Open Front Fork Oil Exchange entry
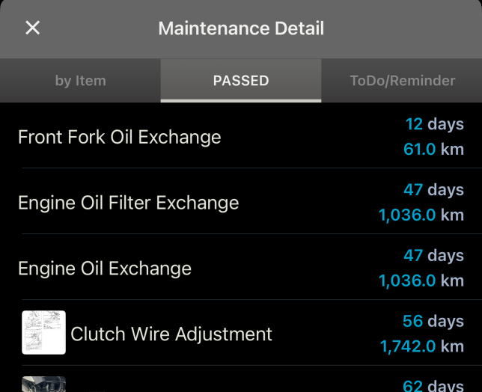The width and height of the screenshot is (482, 392). click(x=120, y=137)
